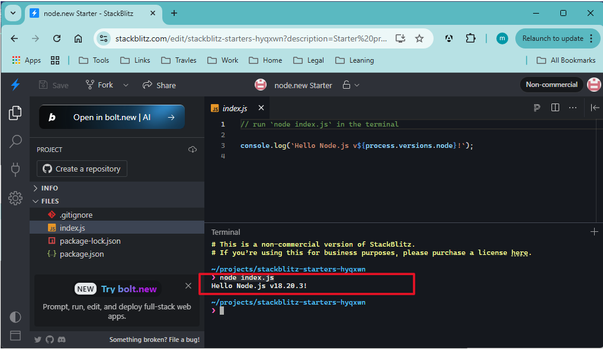Toggle the bottom panel layout icon
603x349 pixels.
(x=15, y=335)
